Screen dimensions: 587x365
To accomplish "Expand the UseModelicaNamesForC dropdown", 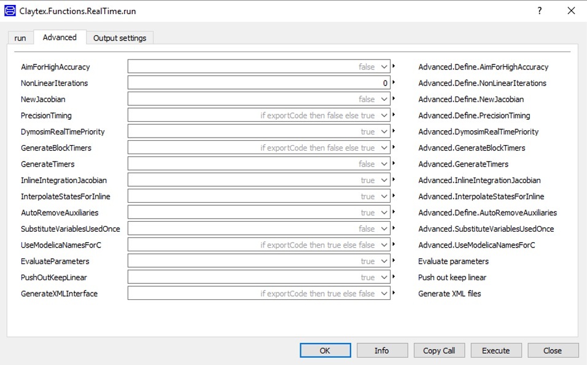I will [384, 245].
